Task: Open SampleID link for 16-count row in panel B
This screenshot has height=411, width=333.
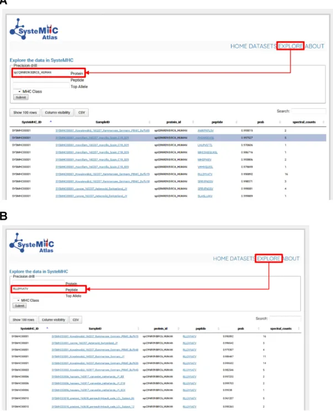Action: click(x=95, y=336)
